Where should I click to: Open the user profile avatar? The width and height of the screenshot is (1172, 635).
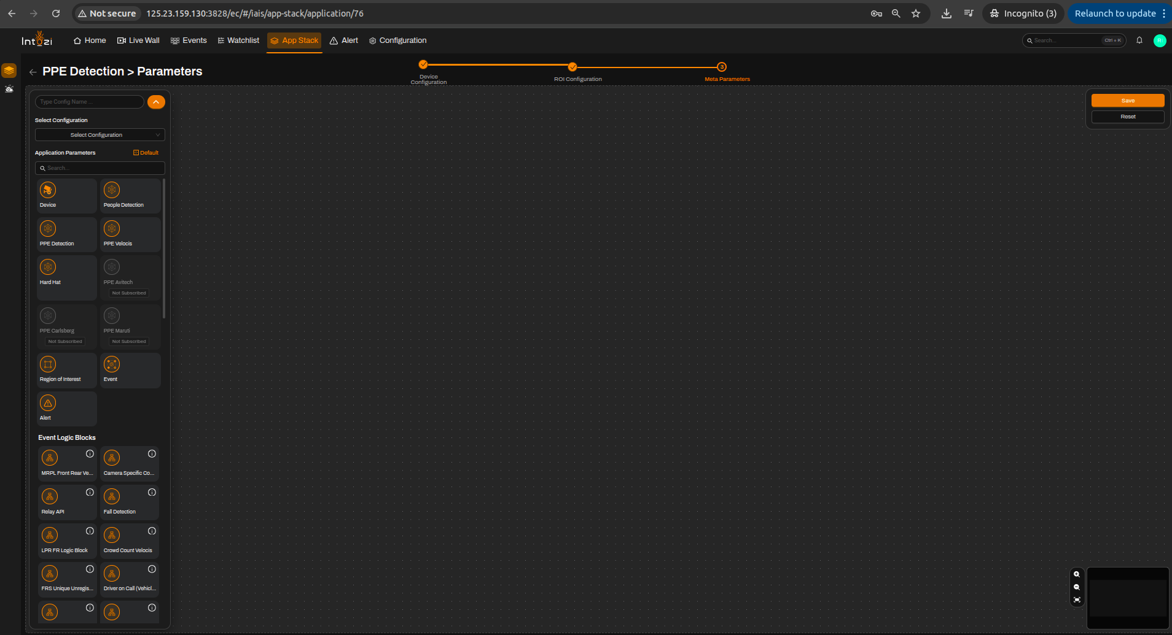point(1160,40)
